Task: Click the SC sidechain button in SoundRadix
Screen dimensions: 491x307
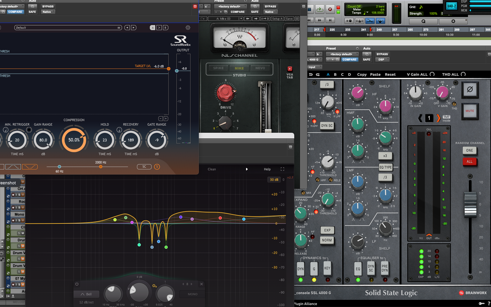Action: [x=144, y=167]
